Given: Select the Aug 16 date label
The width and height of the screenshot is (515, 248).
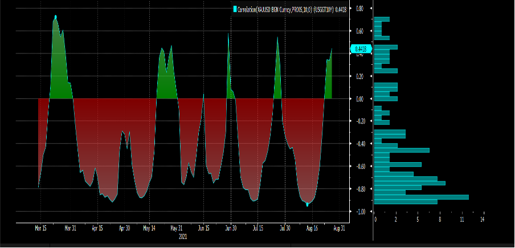Looking at the screenshot, I should 312,228.
